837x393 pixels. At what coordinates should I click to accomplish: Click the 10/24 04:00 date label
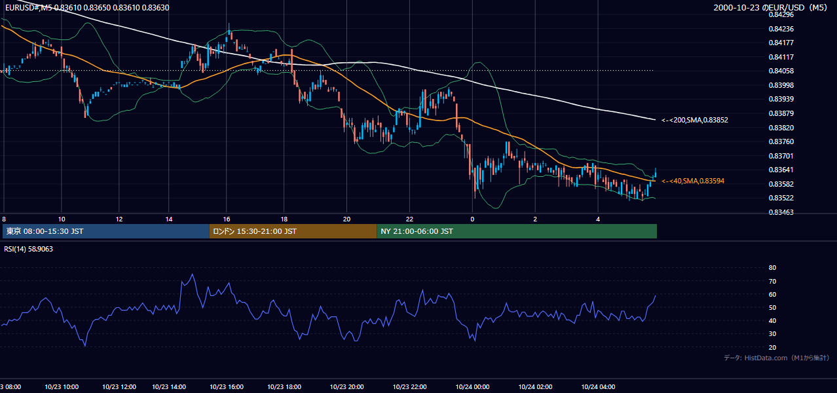[x=598, y=387]
